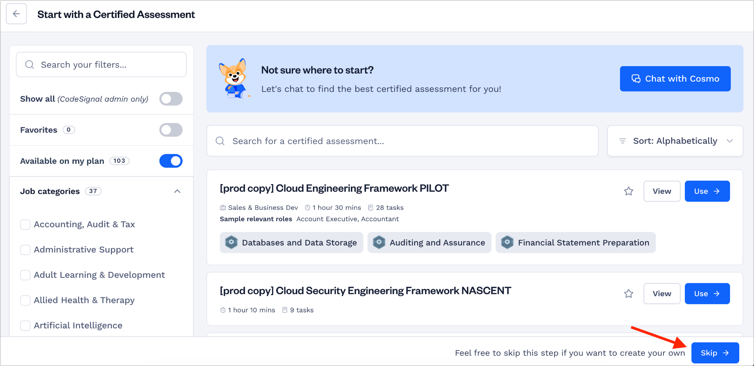Image resolution: width=754 pixels, height=366 pixels.
Task: Turn on the Favorites toggle
Action: [171, 130]
